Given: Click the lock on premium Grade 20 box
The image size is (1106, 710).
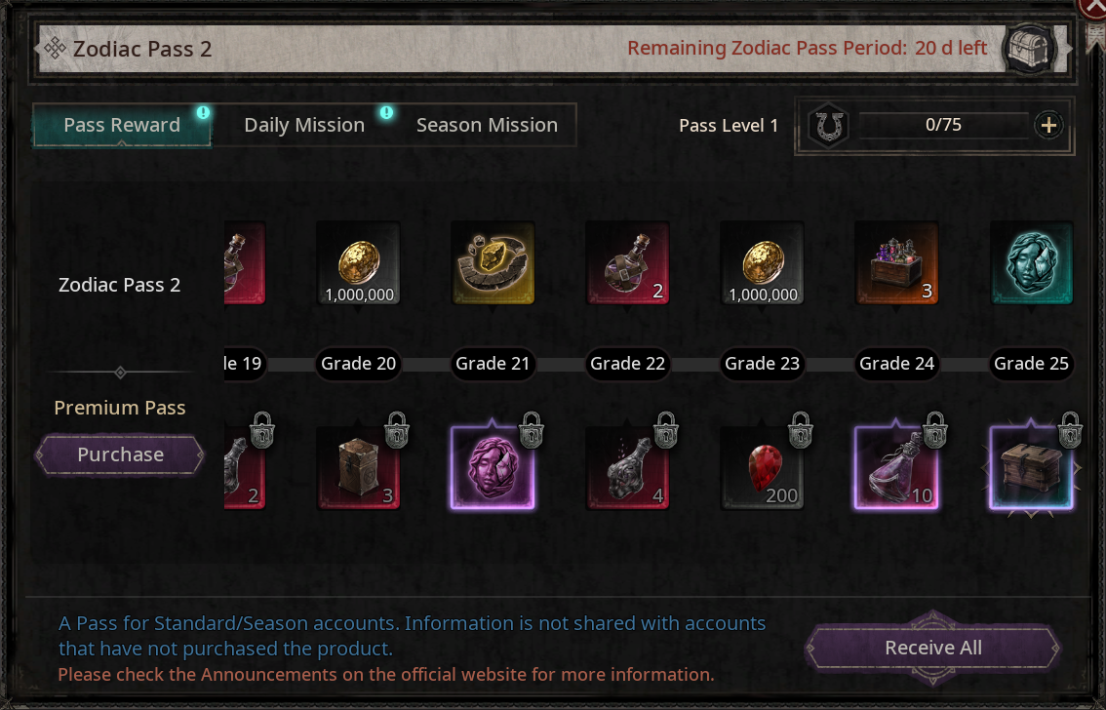Looking at the screenshot, I should (397, 429).
